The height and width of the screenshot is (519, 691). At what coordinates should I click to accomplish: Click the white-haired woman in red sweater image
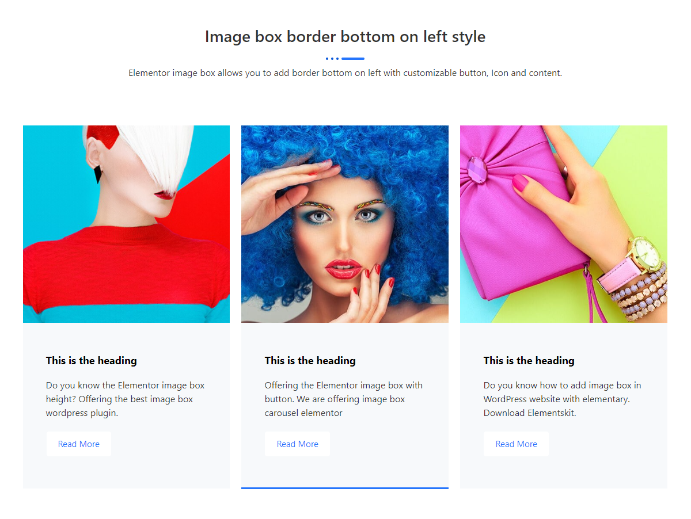[126, 224]
